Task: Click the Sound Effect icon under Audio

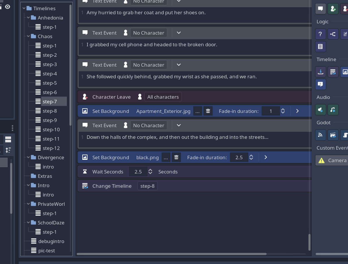Action: coord(320,110)
